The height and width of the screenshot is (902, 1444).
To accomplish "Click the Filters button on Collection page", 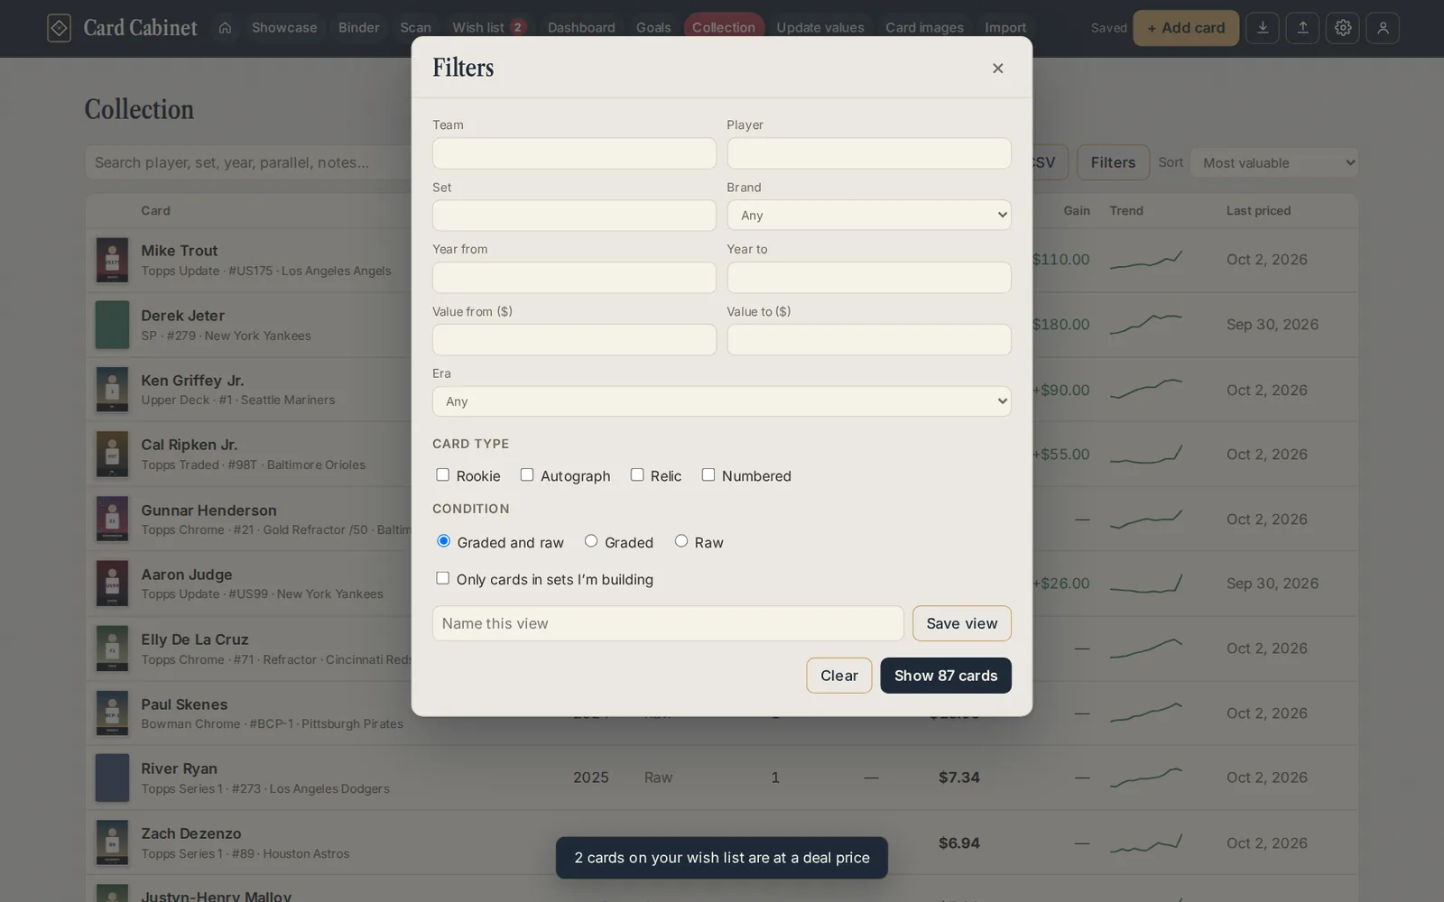I will (x=1113, y=162).
